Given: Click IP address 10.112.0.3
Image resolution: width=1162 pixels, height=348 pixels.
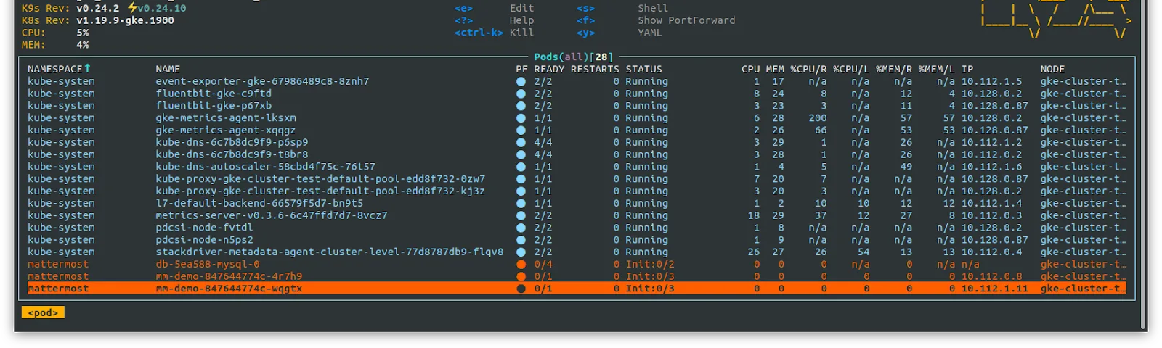Looking at the screenshot, I should pyautogui.click(x=991, y=216).
